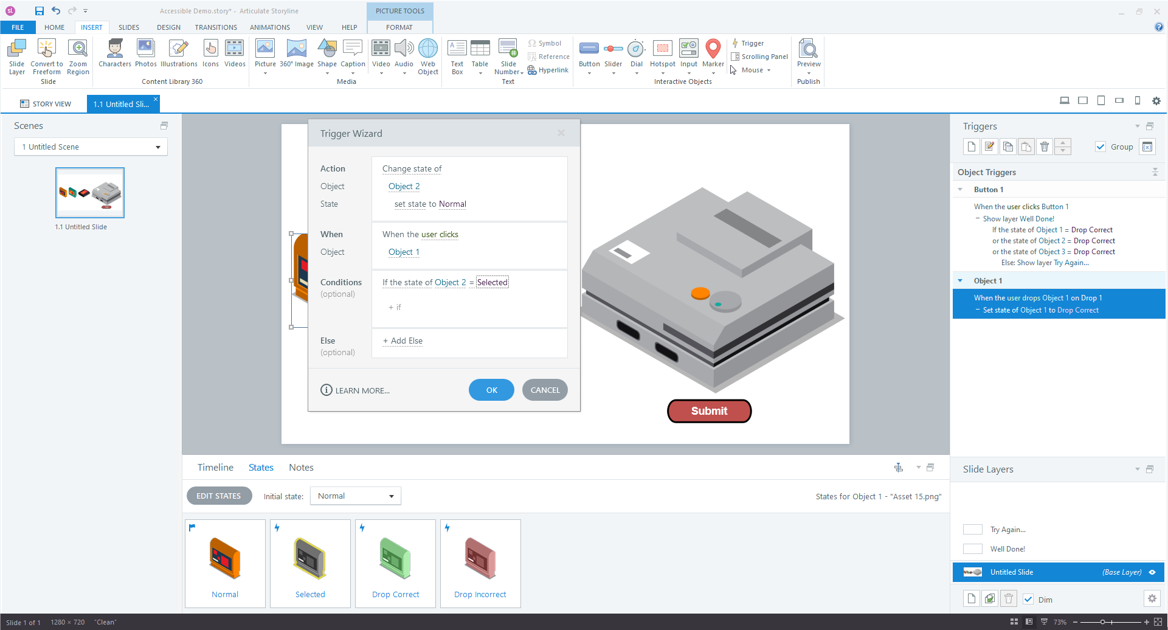Select the Selected state thumbnail
The width and height of the screenshot is (1168, 630).
pos(310,563)
